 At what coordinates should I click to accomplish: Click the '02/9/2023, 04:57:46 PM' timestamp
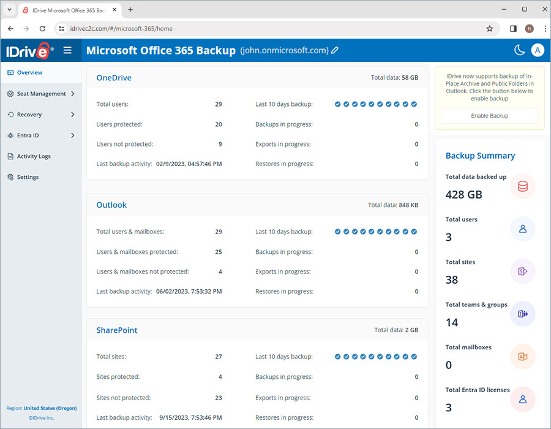pos(189,164)
